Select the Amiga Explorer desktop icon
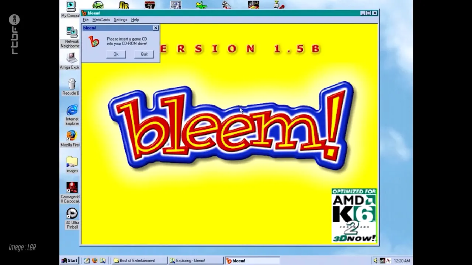The width and height of the screenshot is (472, 265). [x=70, y=61]
